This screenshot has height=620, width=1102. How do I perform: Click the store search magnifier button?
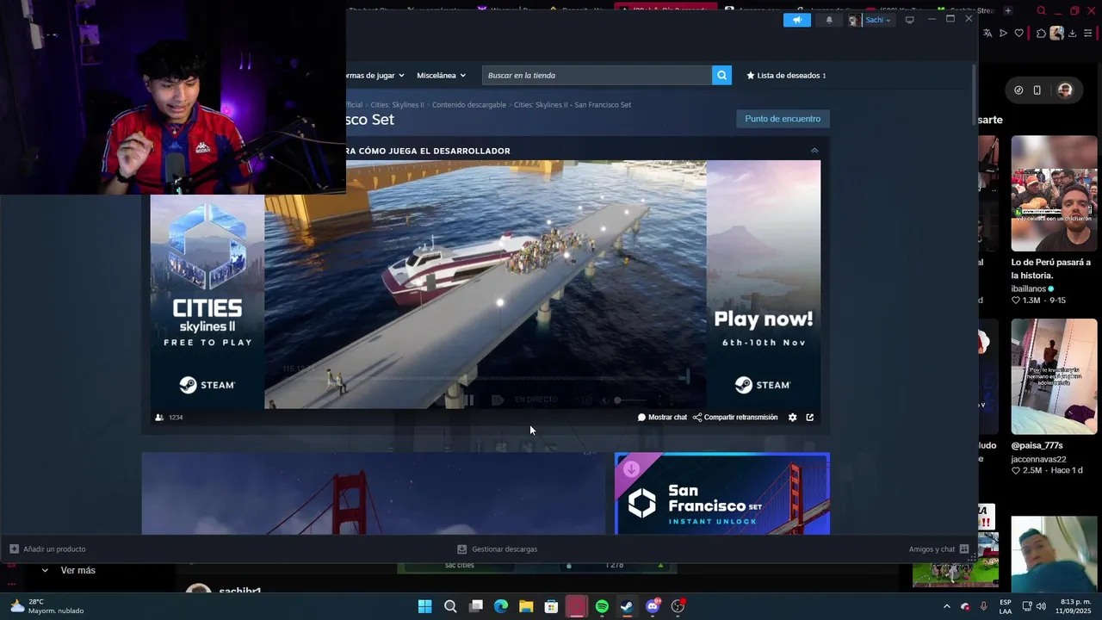pyautogui.click(x=721, y=75)
